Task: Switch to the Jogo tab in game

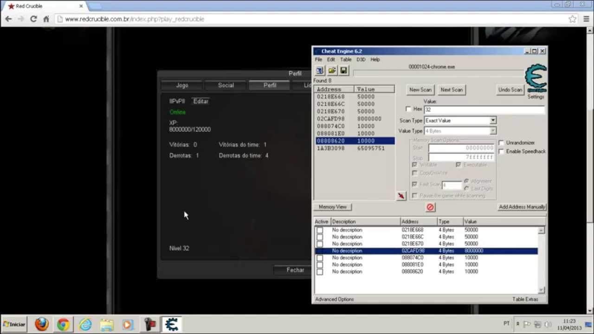Action: [x=182, y=85]
